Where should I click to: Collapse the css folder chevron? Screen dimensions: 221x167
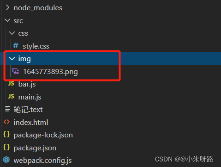coord(12,33)
